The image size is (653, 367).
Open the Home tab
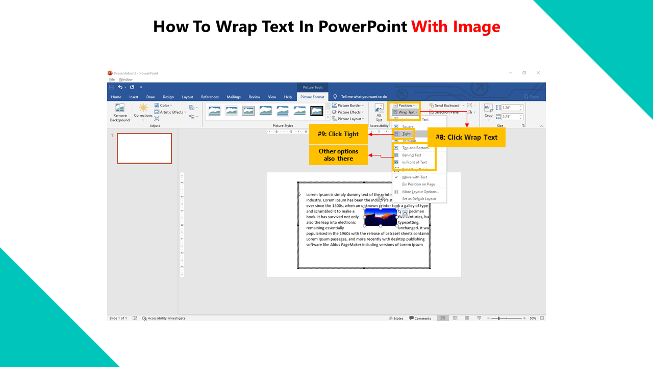point(116,97)
